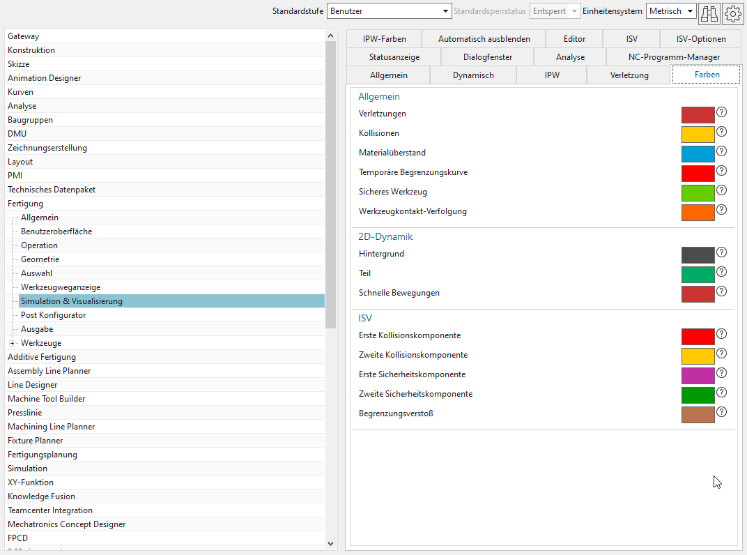Image resolution: width=747 pixels, height=555 pixels.
Task: Switch to the Statusanzeige tab
Action: (394, 57)
